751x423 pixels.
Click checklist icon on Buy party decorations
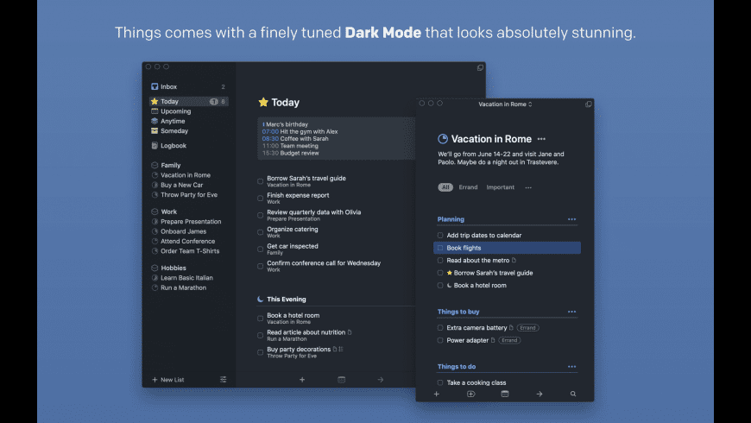pos(341,350)
